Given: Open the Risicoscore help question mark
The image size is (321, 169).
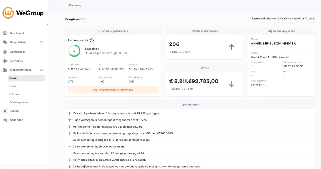Looking at the screenshot, I should tap(92, 40).
